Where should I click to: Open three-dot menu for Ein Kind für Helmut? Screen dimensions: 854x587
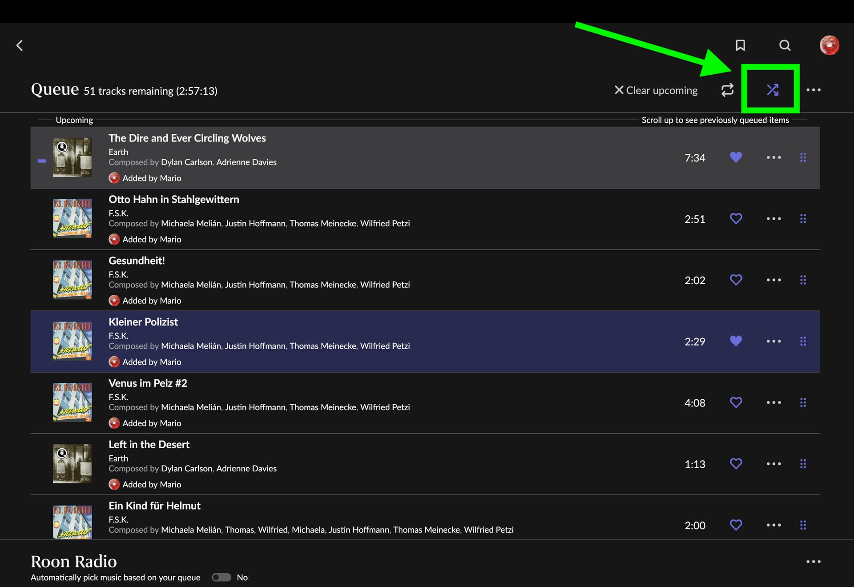click(x=773, y=525)
